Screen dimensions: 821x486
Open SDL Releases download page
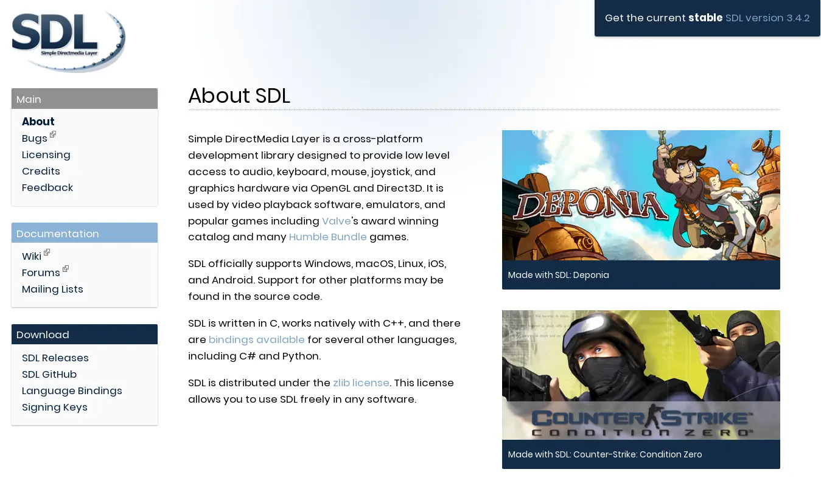tap(55, 358)
